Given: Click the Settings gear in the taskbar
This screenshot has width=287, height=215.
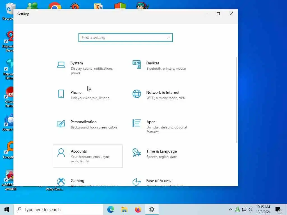Looking at the screenshot, I should (x=152, y=209).
